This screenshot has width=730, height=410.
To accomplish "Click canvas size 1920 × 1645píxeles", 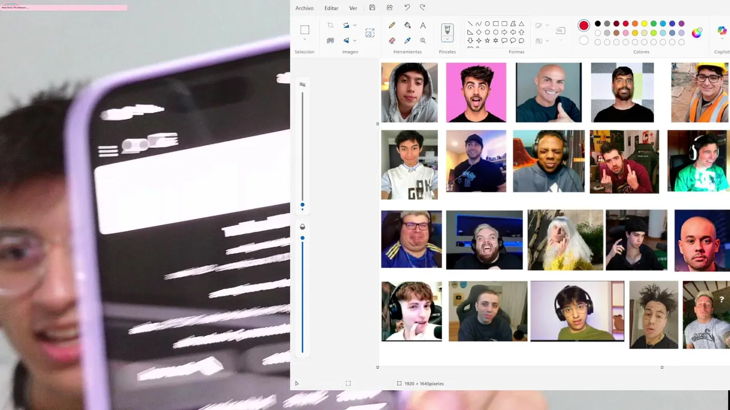I will [x=424, y=384].
